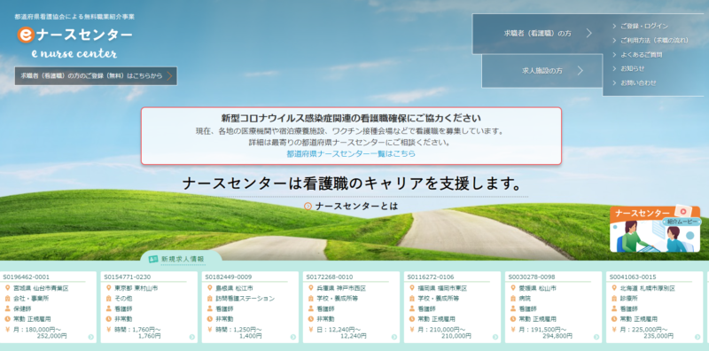
Task: Click arrow icon on the 神戸市西区 job card
Action: click(x=393, y=337)
